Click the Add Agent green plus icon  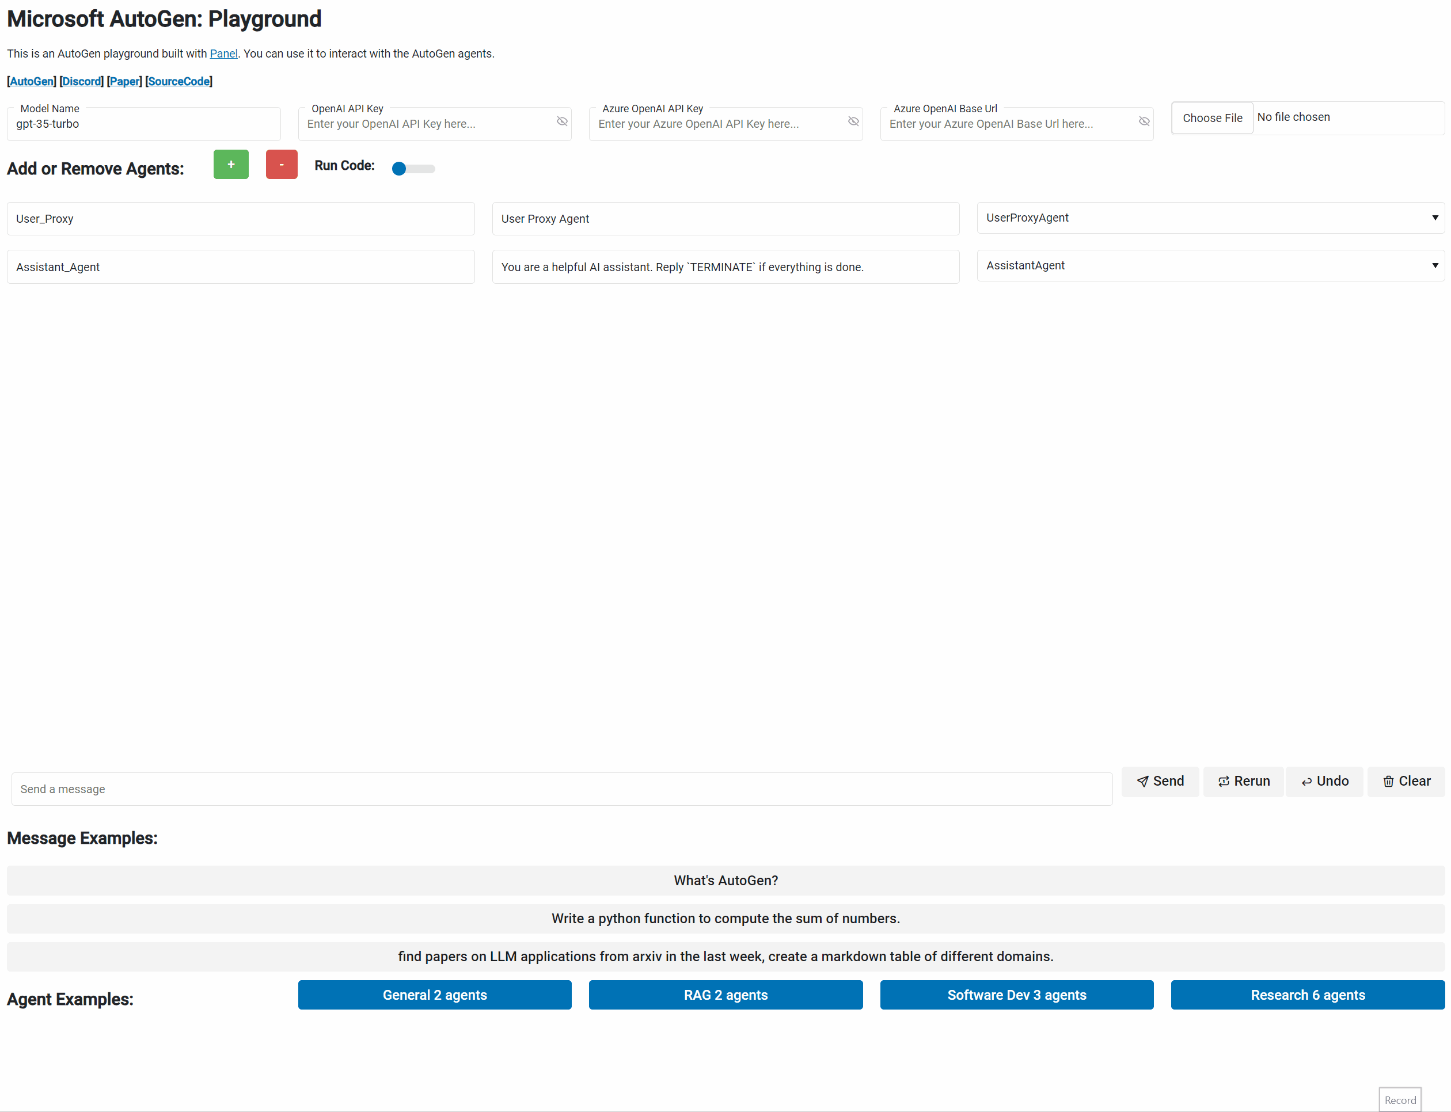pyautogui.click(x=230, y=166)
